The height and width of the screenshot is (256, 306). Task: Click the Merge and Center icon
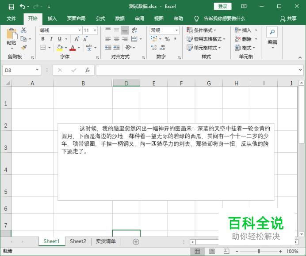(134, 39)
